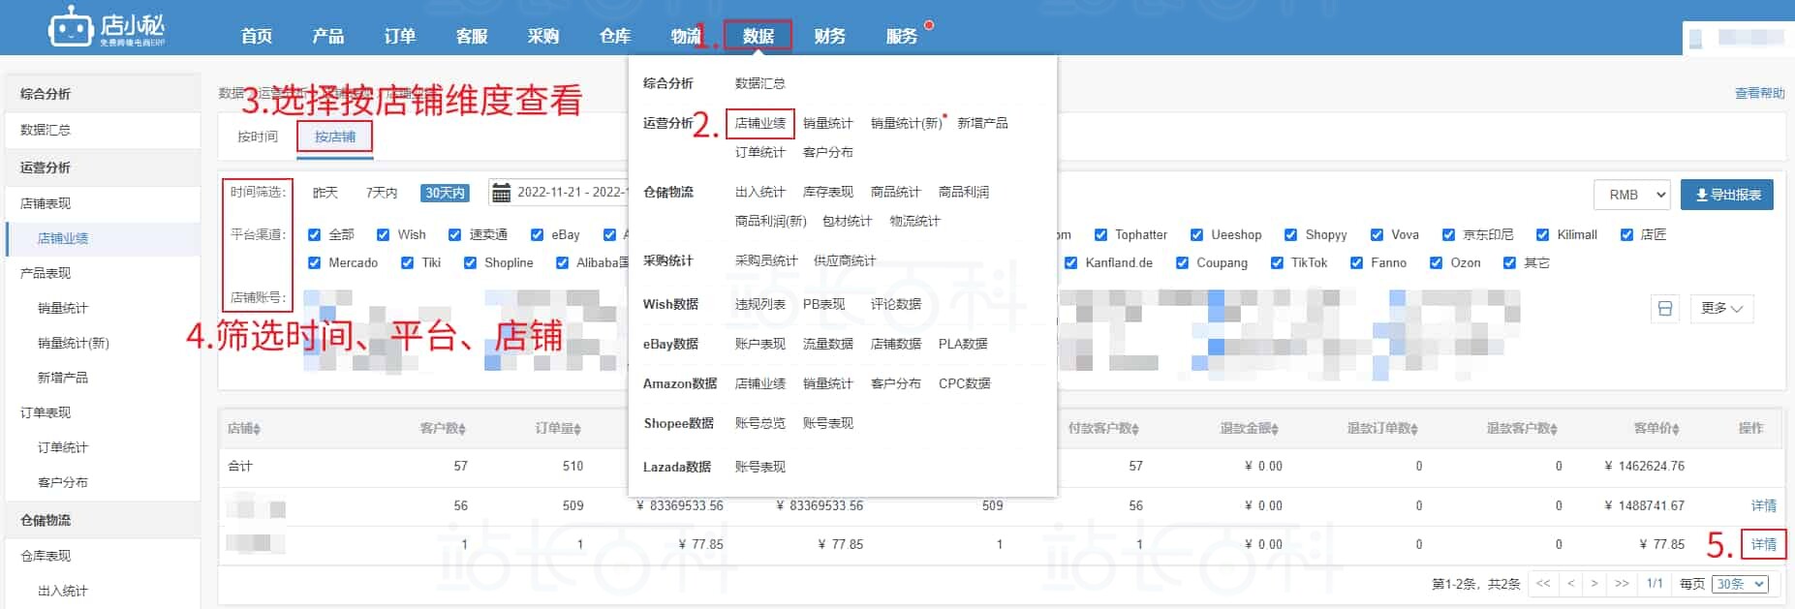The width and height of the screenshot is (1795, 609).
Task: Open the 30条 per-page dropdown
Action: [x=1740, y=584]
